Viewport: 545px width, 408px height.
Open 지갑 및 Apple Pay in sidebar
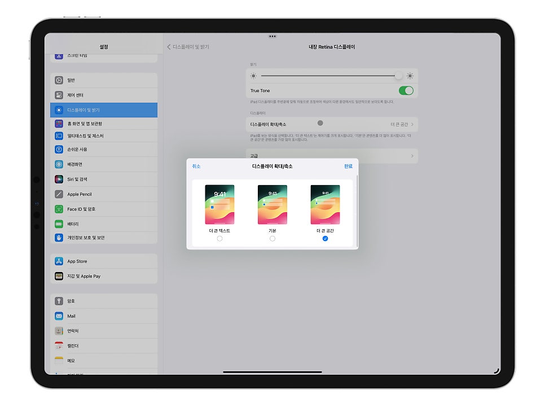[104, 277]
